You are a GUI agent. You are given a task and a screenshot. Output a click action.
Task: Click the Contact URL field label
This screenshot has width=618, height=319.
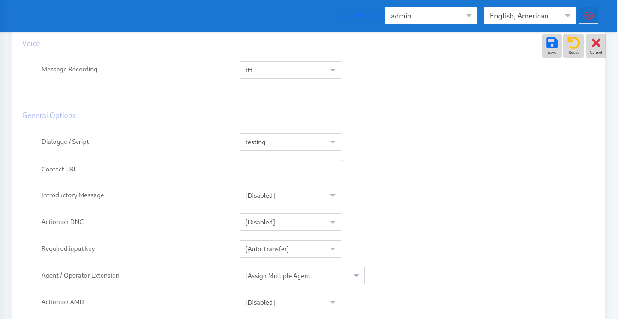coord(59,169)
